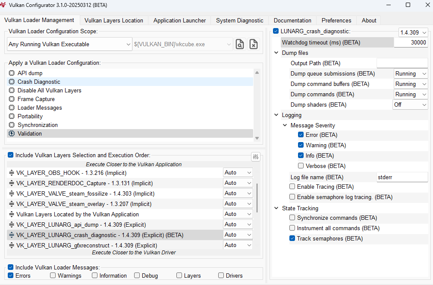The height and width of the screenshot is (285, 433).
Task: Open the Dump shaders dropdown
Action: [x=410, y=104]
